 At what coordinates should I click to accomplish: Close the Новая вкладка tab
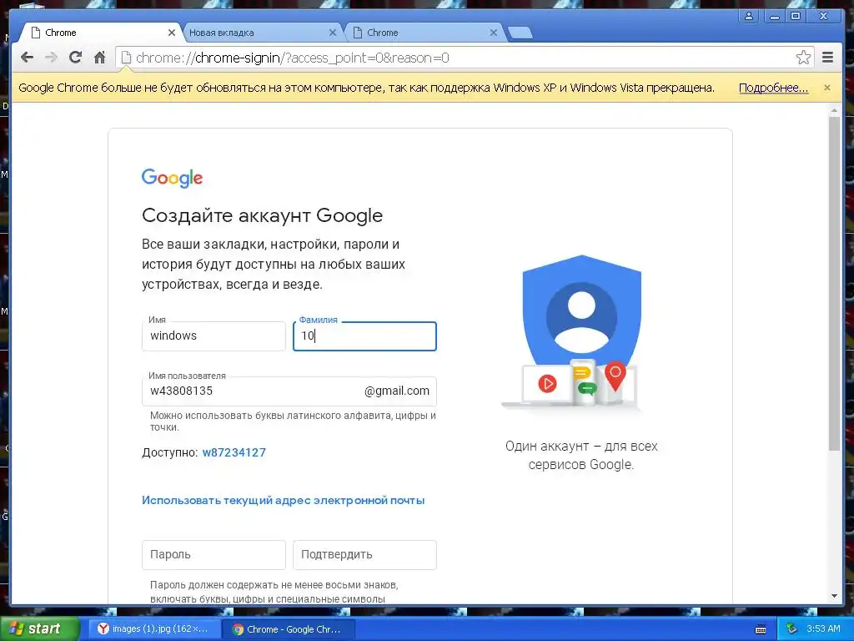[x=332, y=33]
